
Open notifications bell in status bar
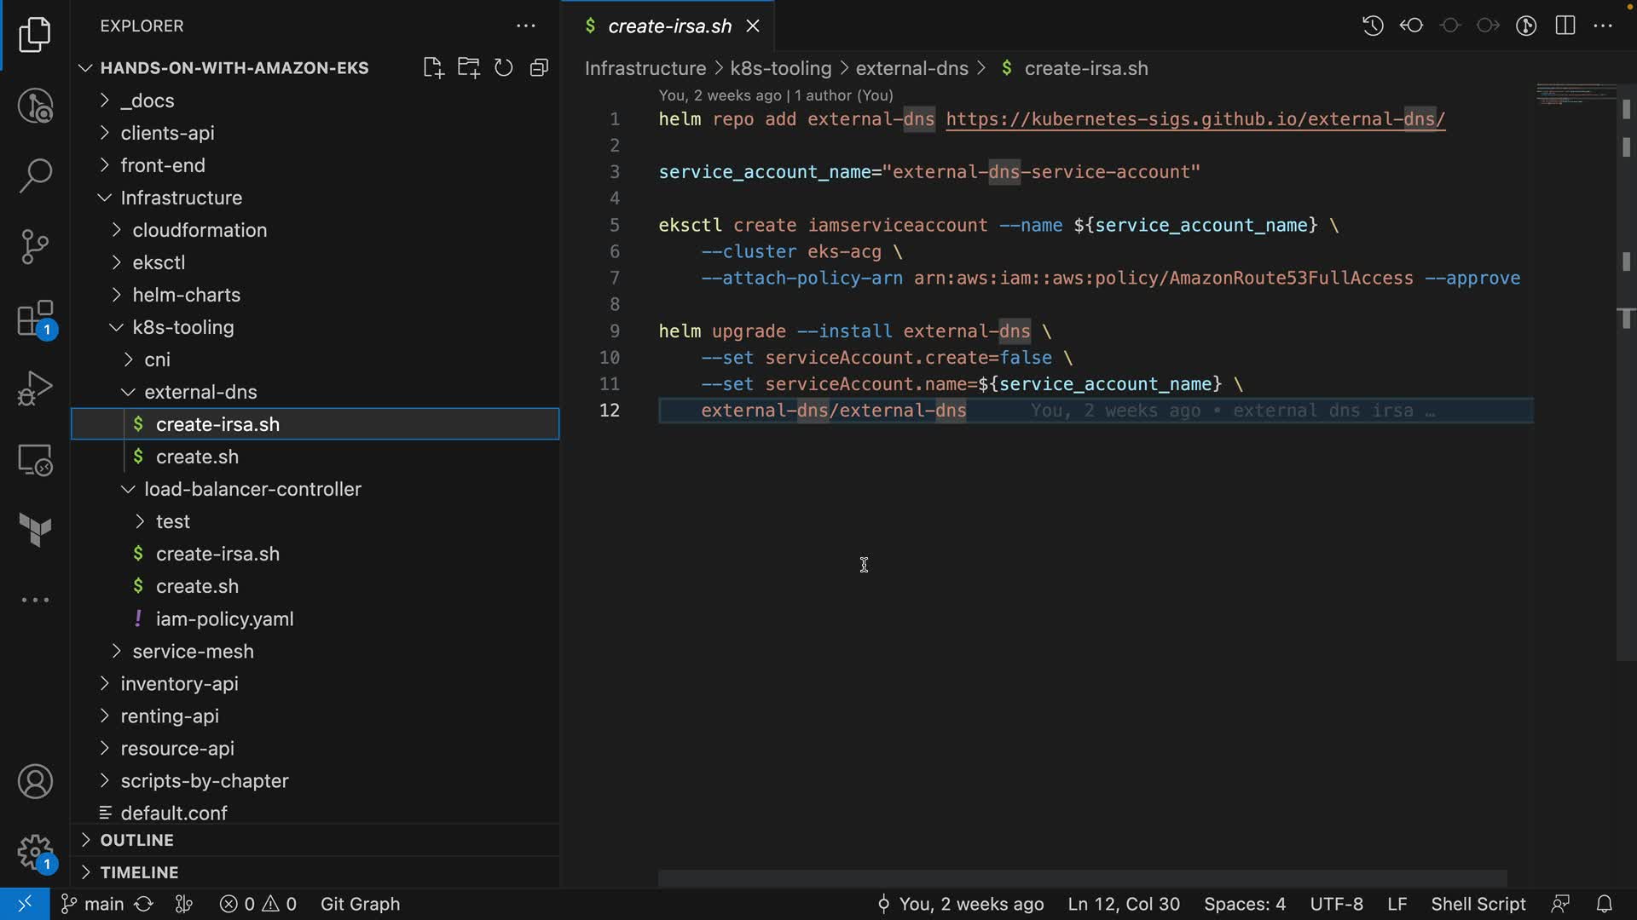pyautogui.click(x=1604, y=904)
